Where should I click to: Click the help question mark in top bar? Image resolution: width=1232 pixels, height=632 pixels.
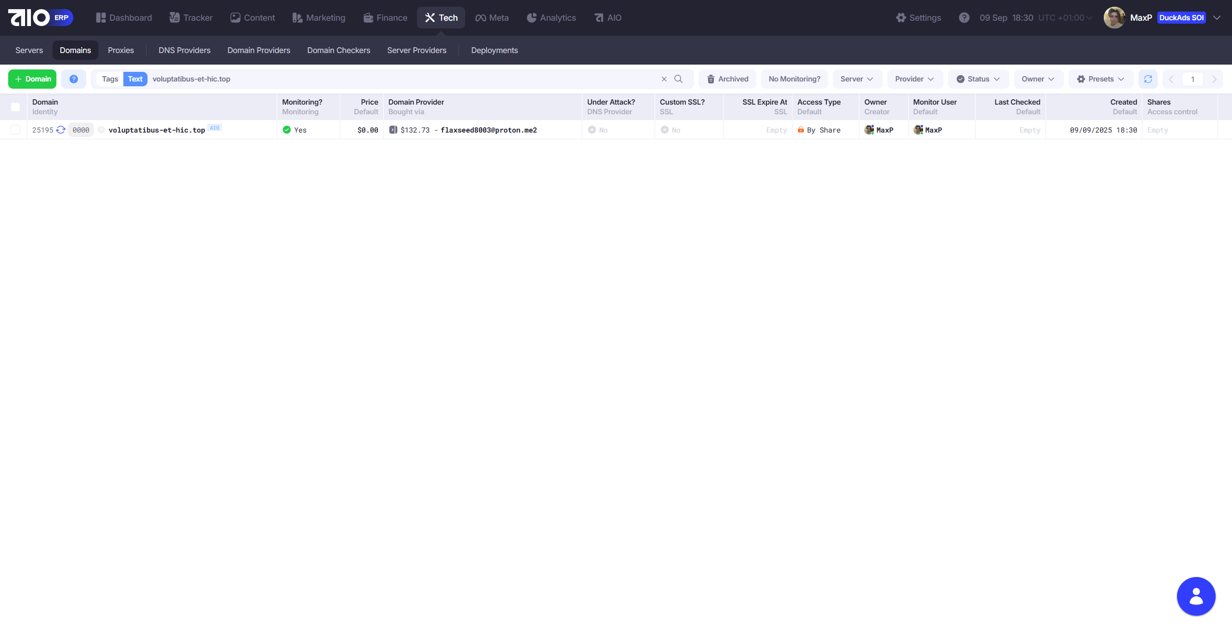tap(964, 18)
